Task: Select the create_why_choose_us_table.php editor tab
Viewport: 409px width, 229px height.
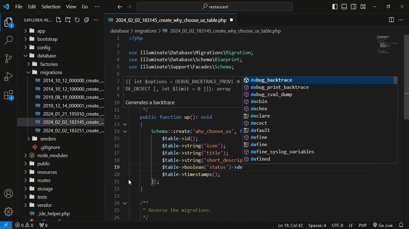Action: tap(171, 20)
